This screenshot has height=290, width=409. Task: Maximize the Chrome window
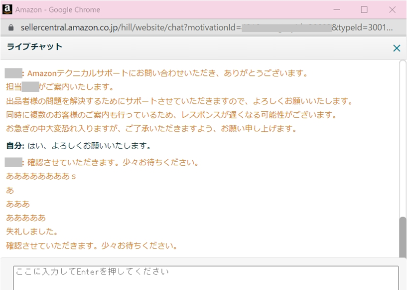point(364,9)
